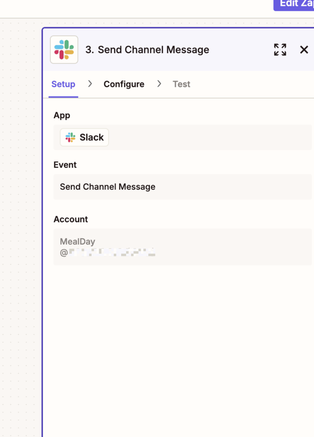Click the Event label
The width and height of the screenshot is (314, 437).
65,164
